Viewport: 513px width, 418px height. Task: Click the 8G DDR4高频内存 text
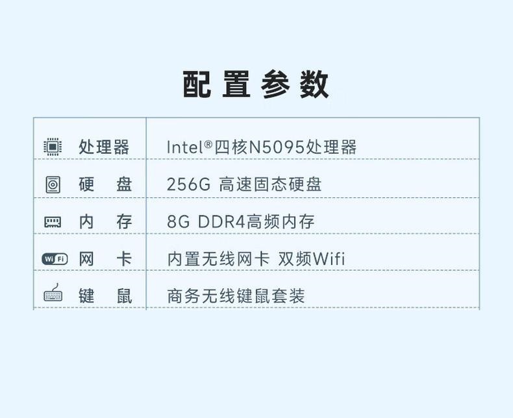click(x=240, y=221)
